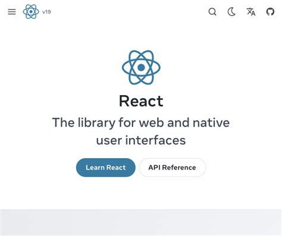The image size is (282, 236).
Task: Open the API Reference button
Action: (x=172, y=168)
